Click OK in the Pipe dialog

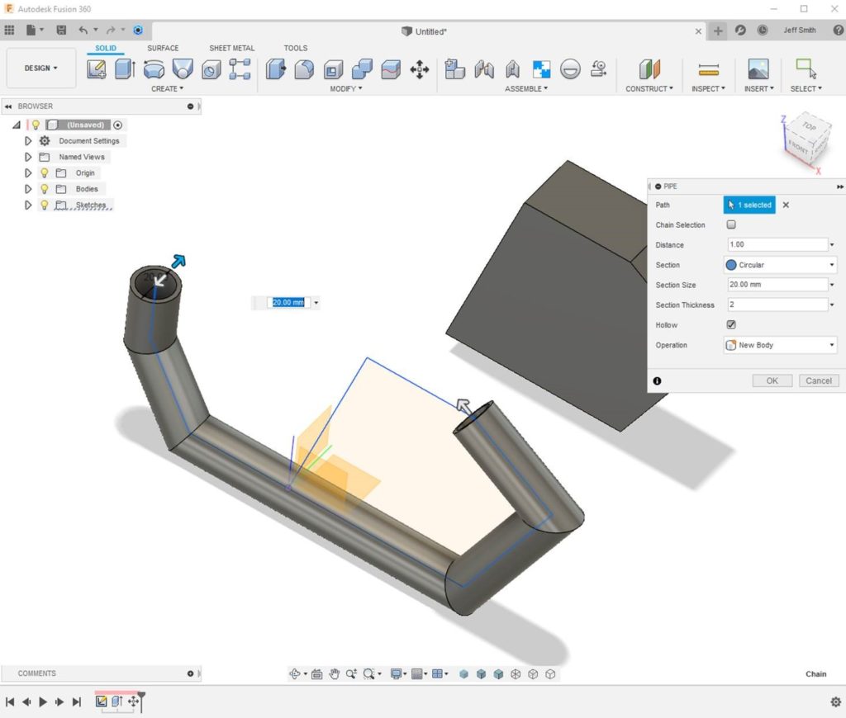772,380
